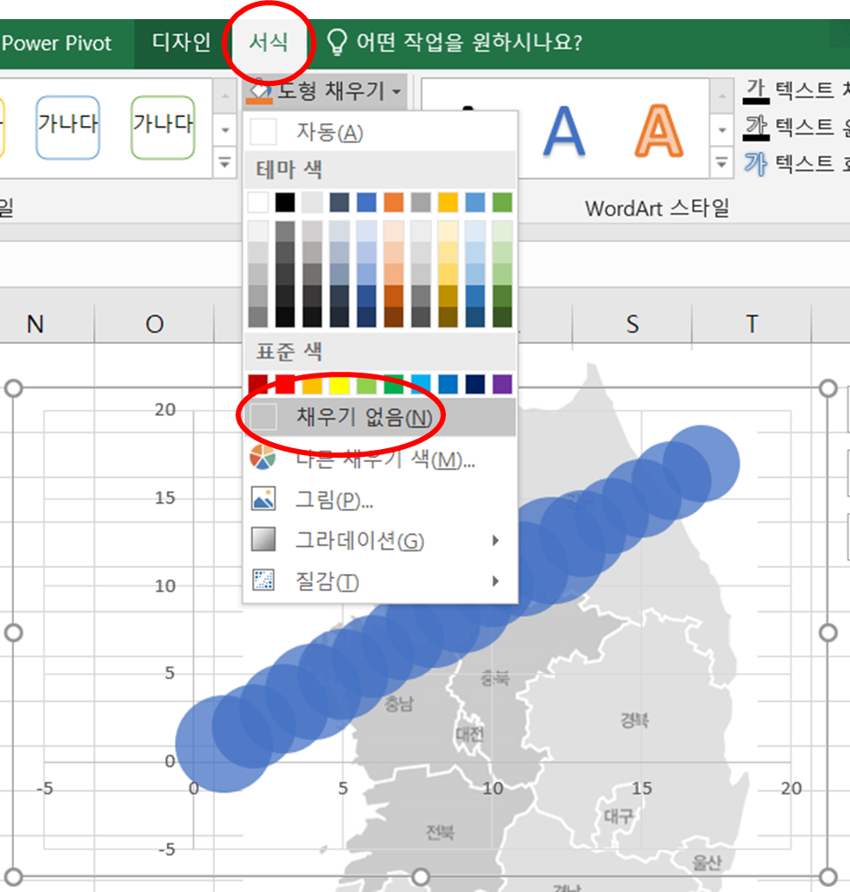This screenshot has width=850, height=892.
Task: Click the chart's top-right resize handle
Action: pos(827,388)
